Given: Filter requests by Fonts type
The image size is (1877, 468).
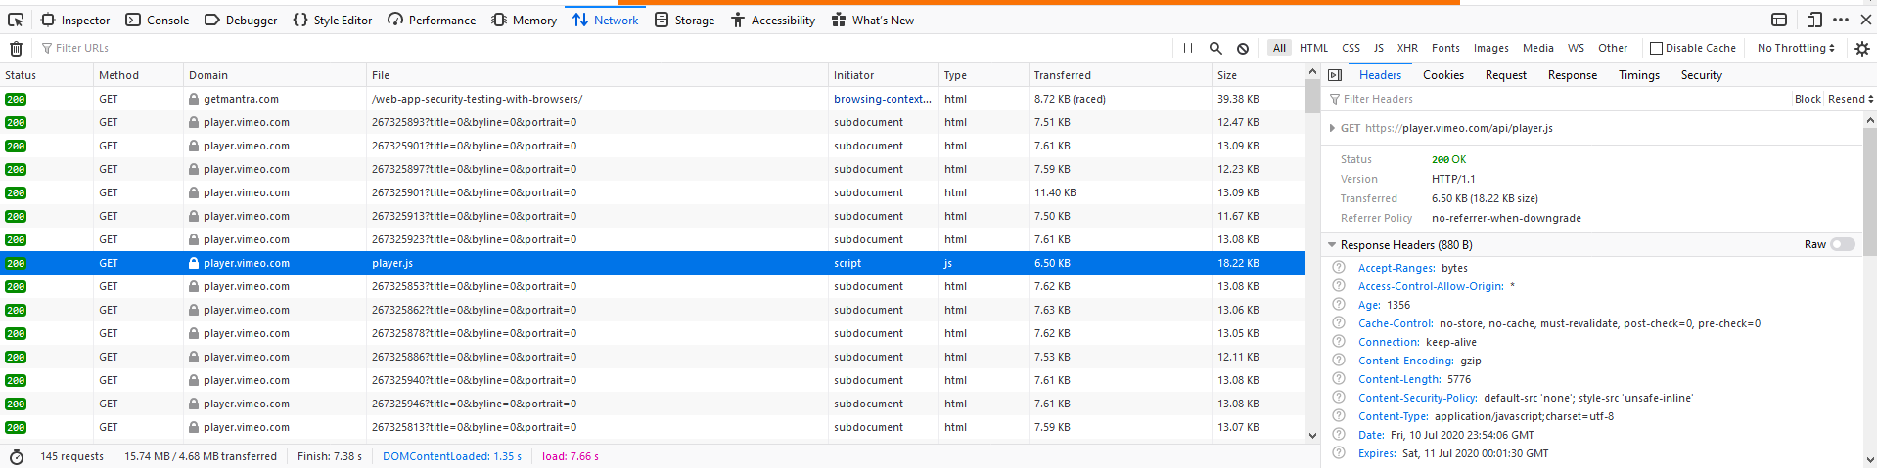Looking at the screenshot, I should (x=1445, y=48).
